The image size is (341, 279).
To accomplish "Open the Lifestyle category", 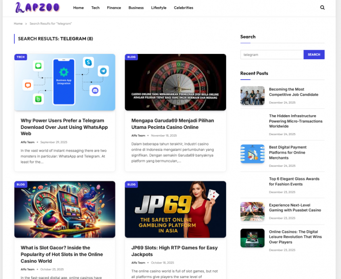I will pyautogui.click(x=158, y=8).
